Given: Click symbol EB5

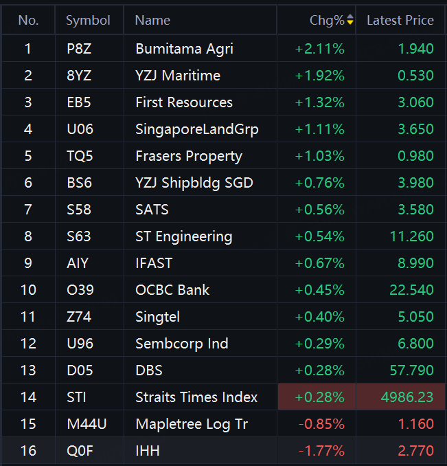Looking at the screenshot, I should coord(79,102).
